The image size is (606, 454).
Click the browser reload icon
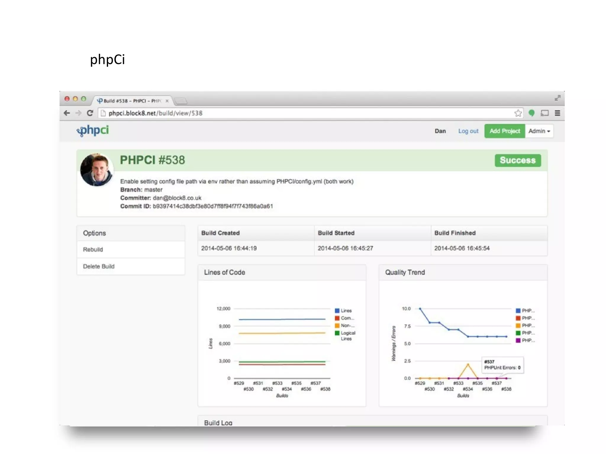[90, 113]
